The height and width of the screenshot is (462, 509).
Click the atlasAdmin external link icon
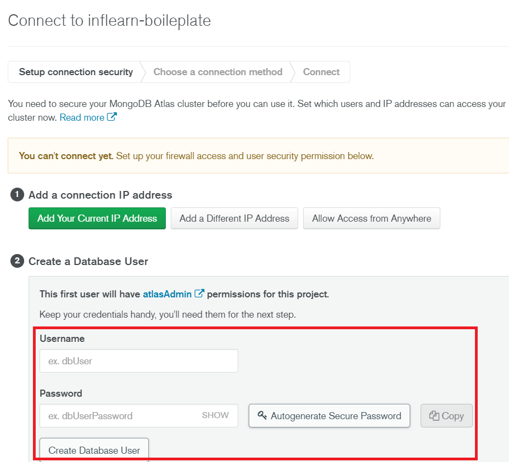pos(199,294)
